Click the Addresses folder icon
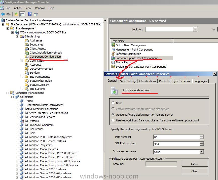 pos(26,40)
